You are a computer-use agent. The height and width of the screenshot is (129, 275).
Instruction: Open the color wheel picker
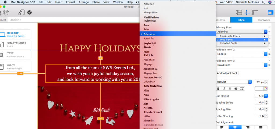coord(265,88)
